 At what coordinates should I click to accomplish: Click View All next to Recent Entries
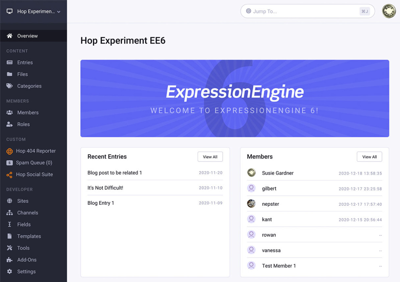point(210,156)
